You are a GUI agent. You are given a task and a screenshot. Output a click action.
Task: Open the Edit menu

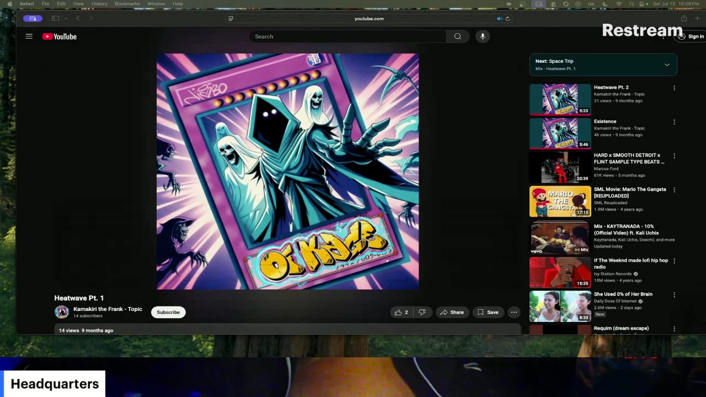tap(61, 4)
